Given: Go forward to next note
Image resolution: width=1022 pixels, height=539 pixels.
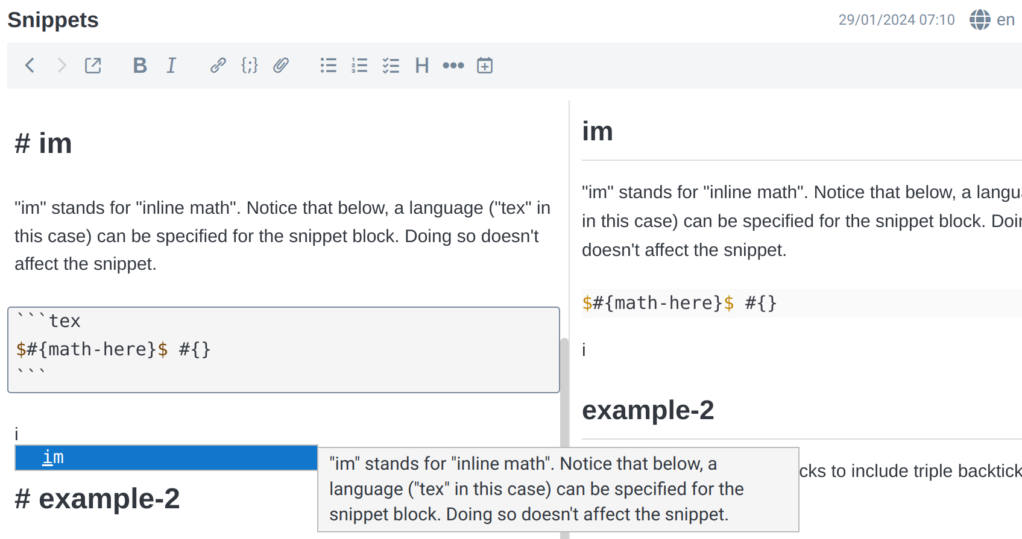Looking at the screenshot, I should pos(62,65).
